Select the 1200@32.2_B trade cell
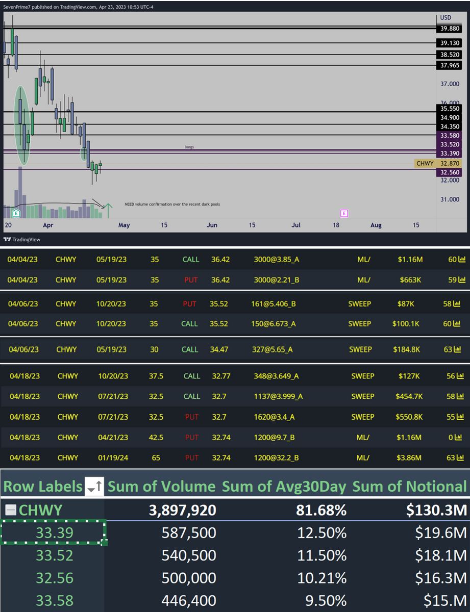This screenshot has width=470, height=612. 277,458
